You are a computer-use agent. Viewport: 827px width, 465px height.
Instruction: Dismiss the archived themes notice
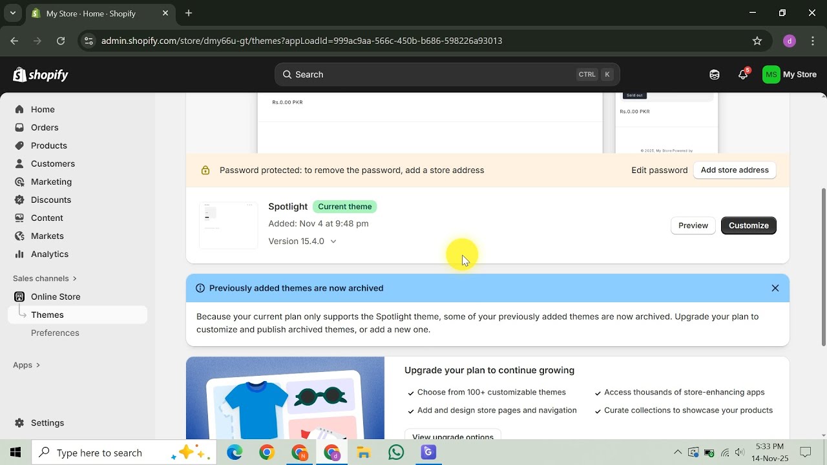pos(775,288)
